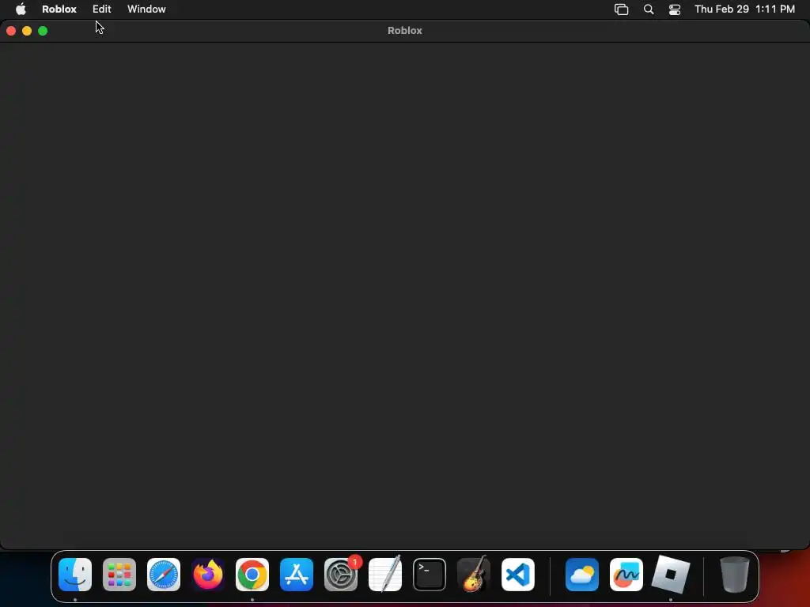This screenshot has width=810, height=607.
Task: Maximize the Roblox window with the green button
Action: [43, 31]
